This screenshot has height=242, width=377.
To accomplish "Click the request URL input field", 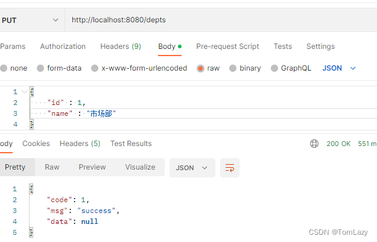I will [x=217, y=20].
